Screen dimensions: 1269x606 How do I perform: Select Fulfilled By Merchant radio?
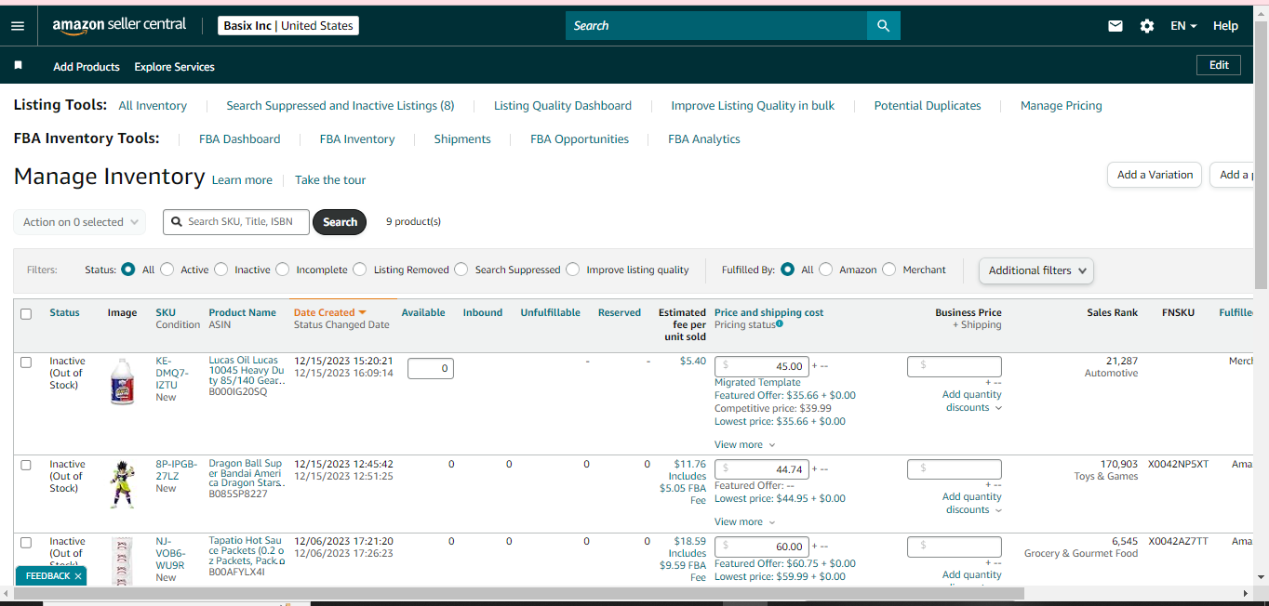[x=889, y=270]
